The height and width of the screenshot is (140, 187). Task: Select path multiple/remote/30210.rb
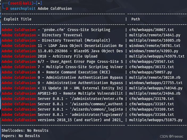click(x=155, y=77)
